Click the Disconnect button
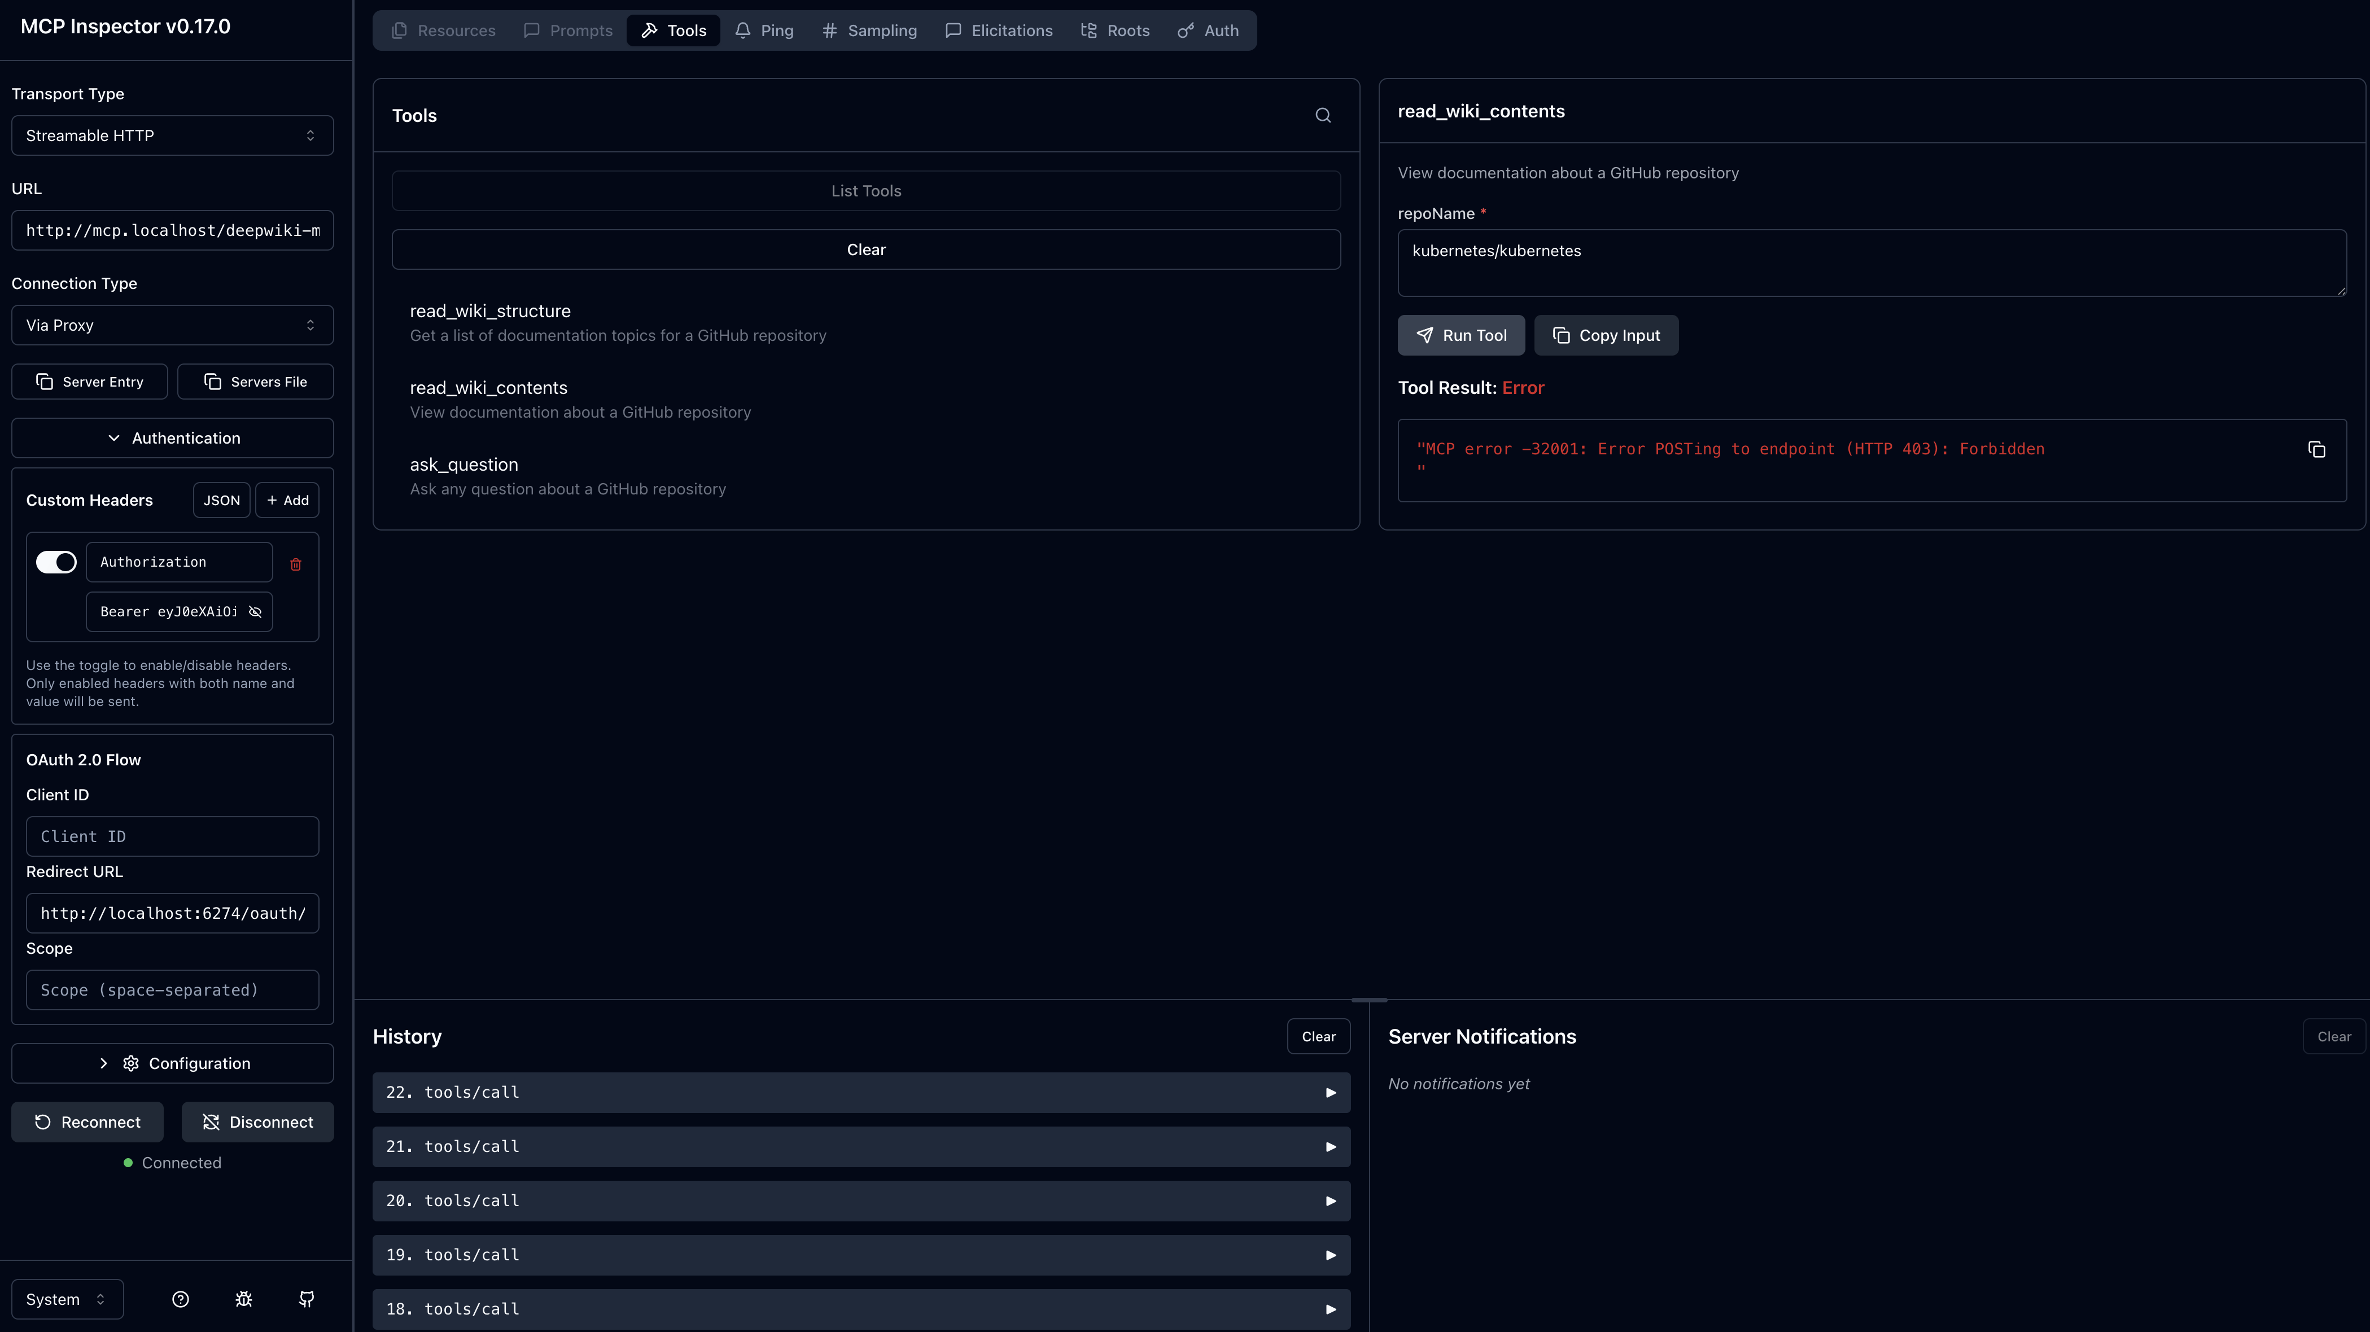Screen dimensions: 2370x1332 [x=257, y=1122]
